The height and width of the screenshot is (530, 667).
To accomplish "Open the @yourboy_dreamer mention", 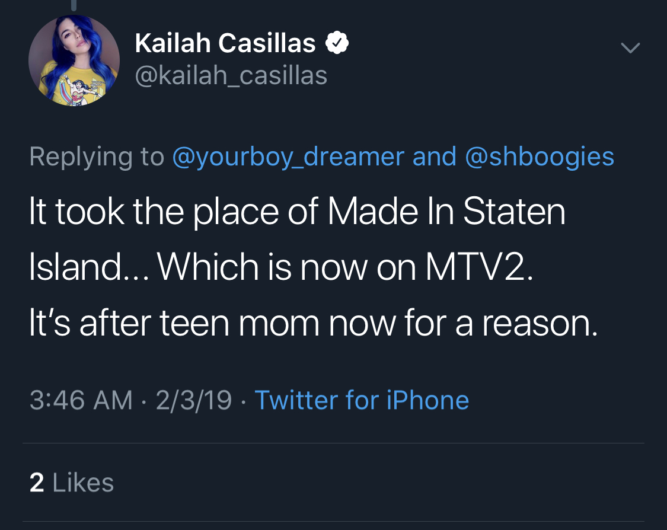I will pos(288,157).
